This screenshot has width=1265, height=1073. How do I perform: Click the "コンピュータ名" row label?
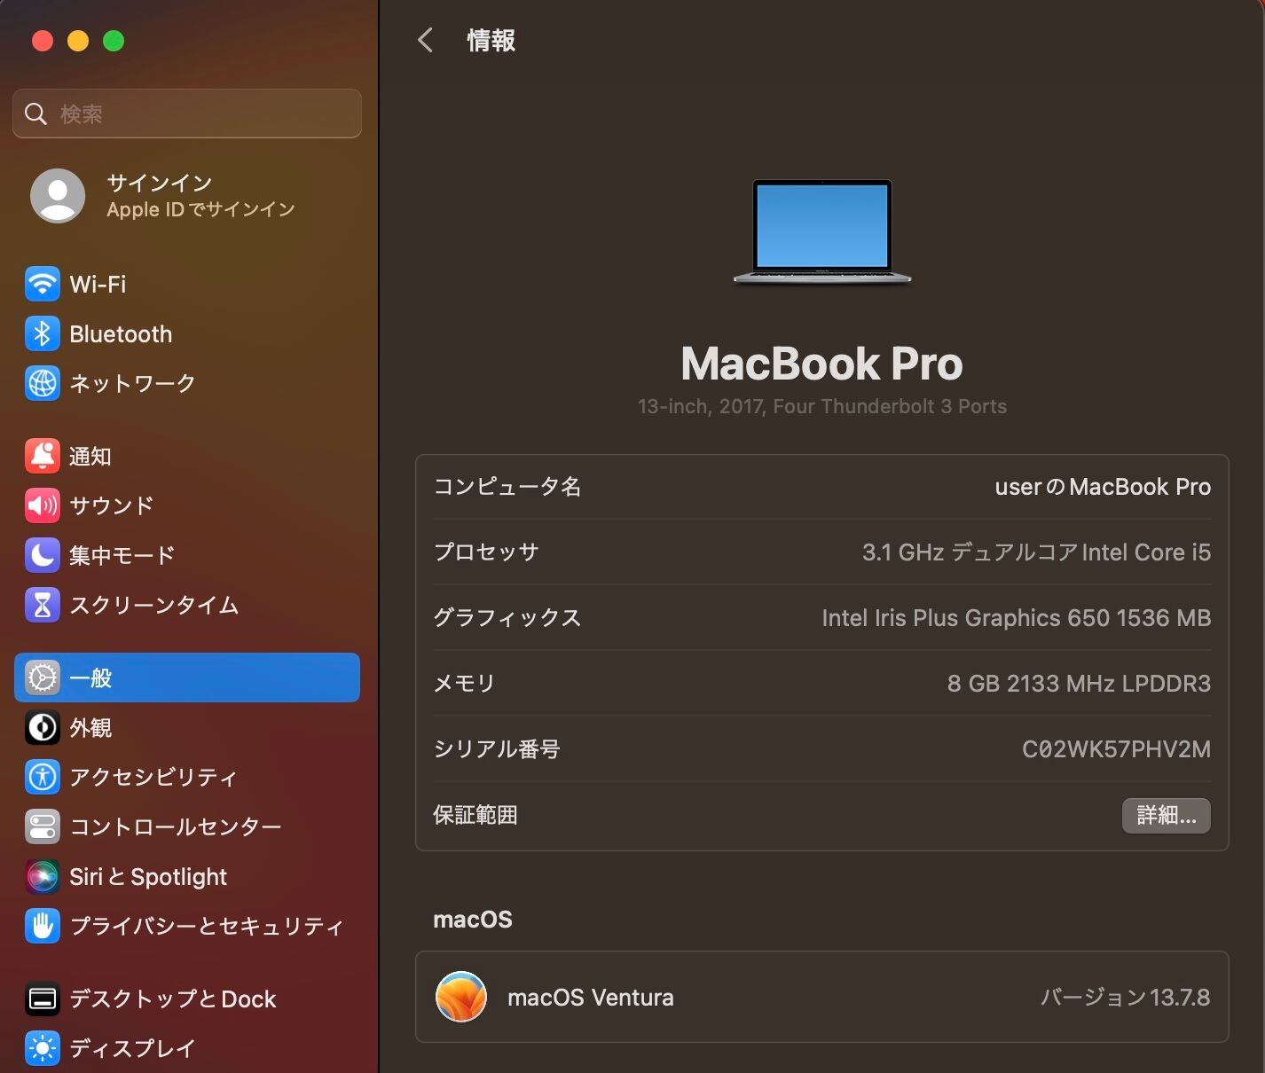click(x=507, y=487)
